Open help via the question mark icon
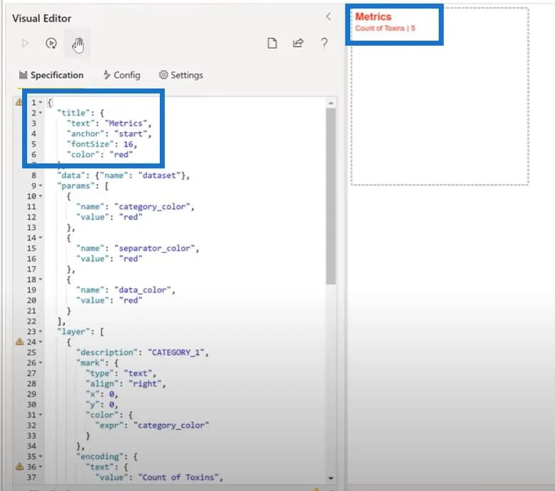The image size is (555, 491). pyautogui.click(x=324, y=44)
